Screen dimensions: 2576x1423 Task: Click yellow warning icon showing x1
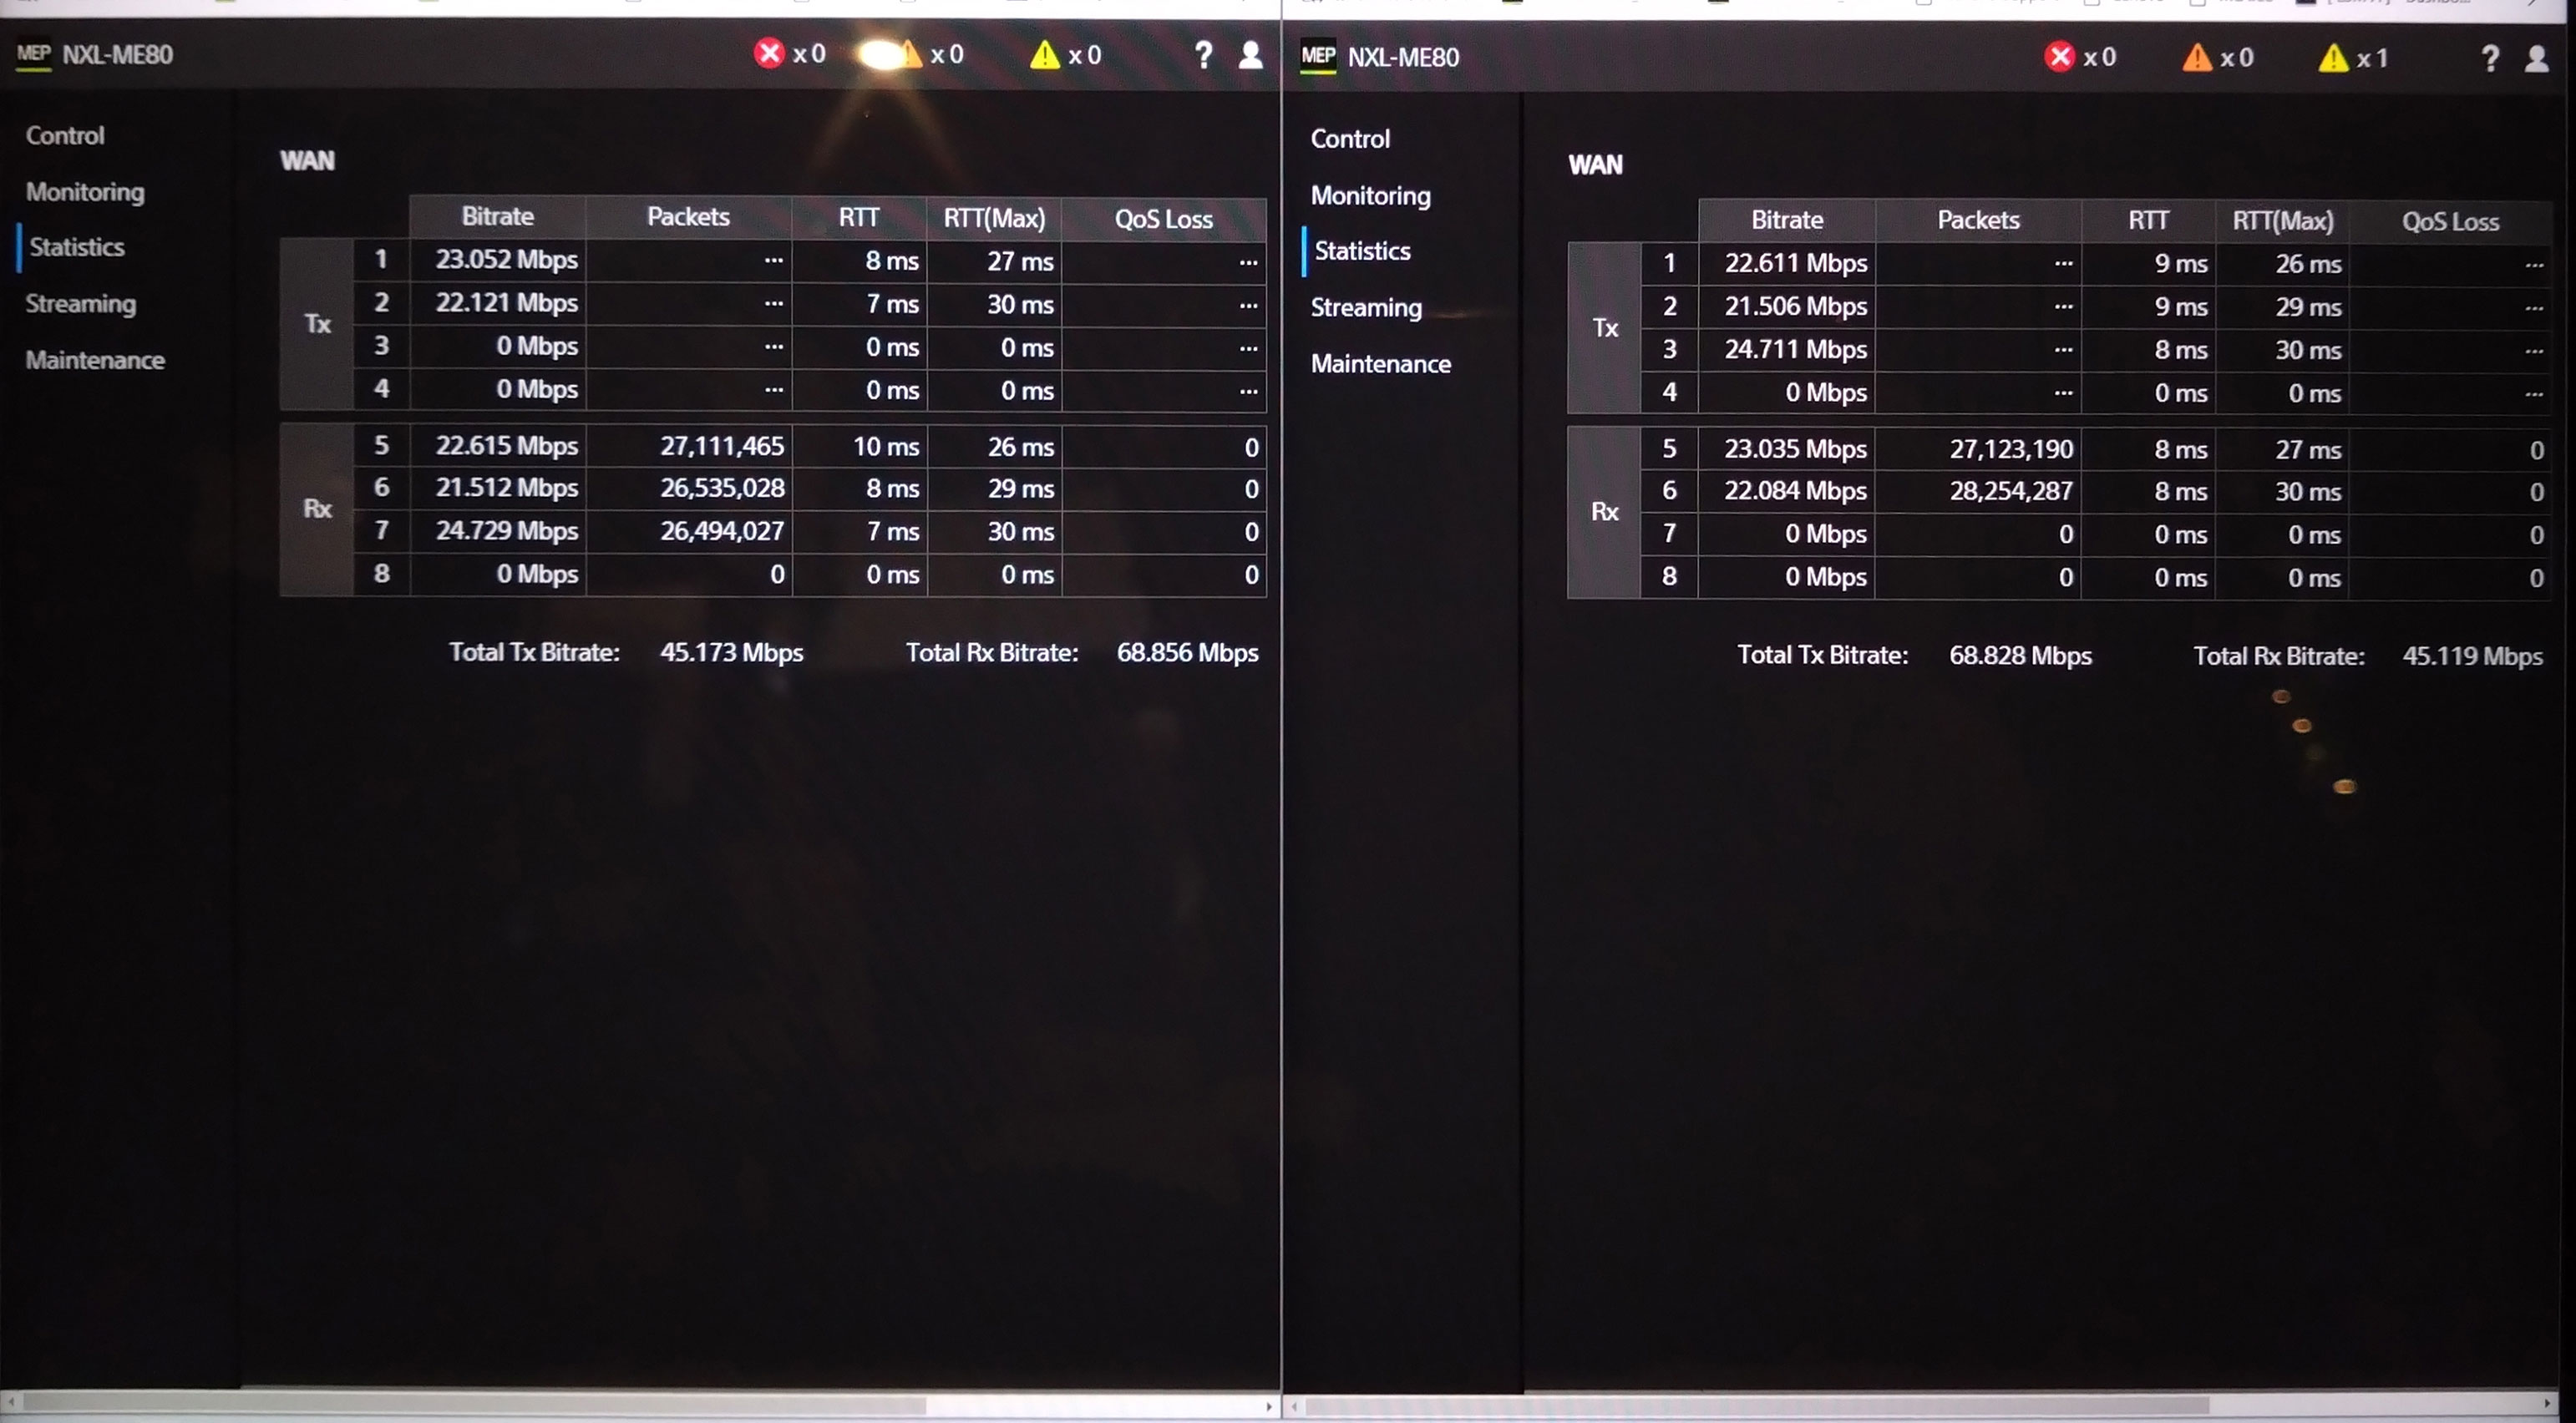[2333, 58]
